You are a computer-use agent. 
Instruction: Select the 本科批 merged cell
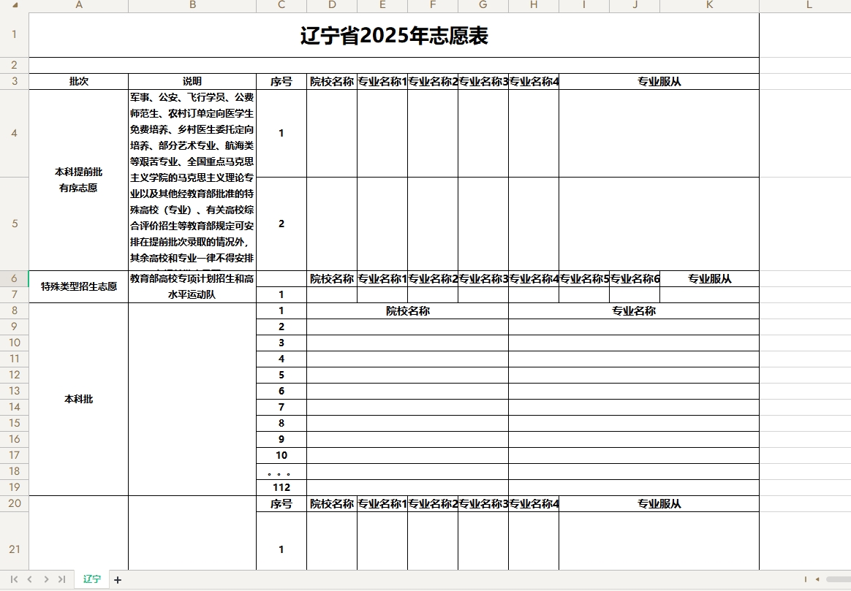[x=77, y=398]
